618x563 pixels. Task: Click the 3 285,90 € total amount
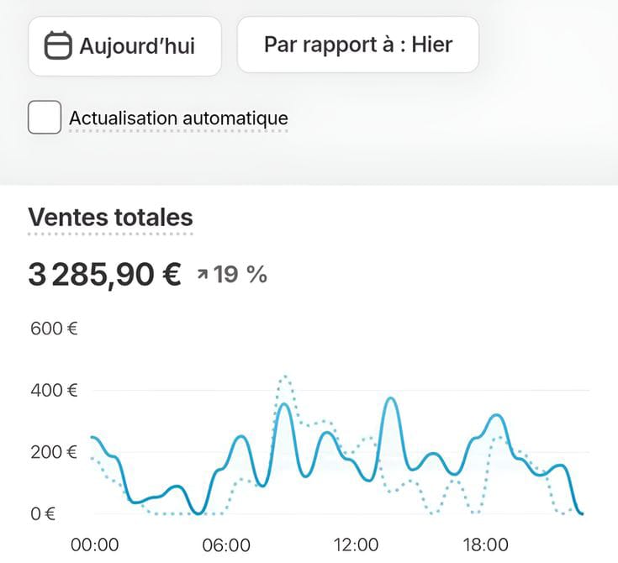[x=104, y=274]
